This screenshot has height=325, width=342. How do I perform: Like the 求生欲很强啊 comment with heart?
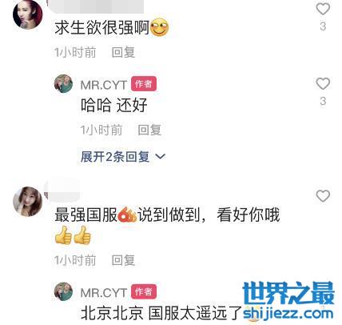click(x=323, y=9)
